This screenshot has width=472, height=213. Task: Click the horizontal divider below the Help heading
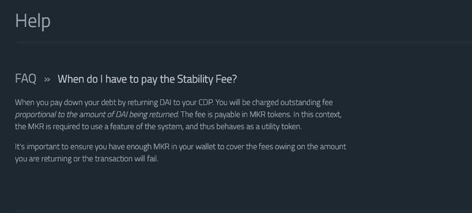(x=244, y=42)
